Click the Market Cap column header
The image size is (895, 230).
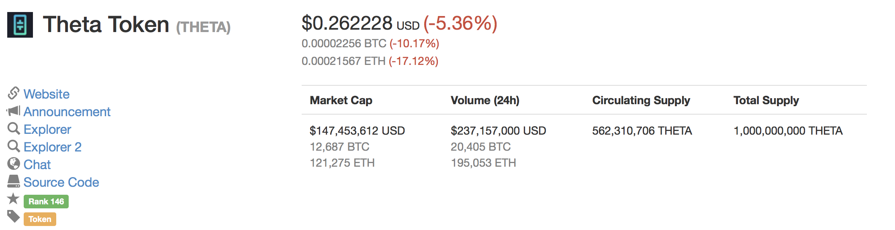tap(341, 100)
